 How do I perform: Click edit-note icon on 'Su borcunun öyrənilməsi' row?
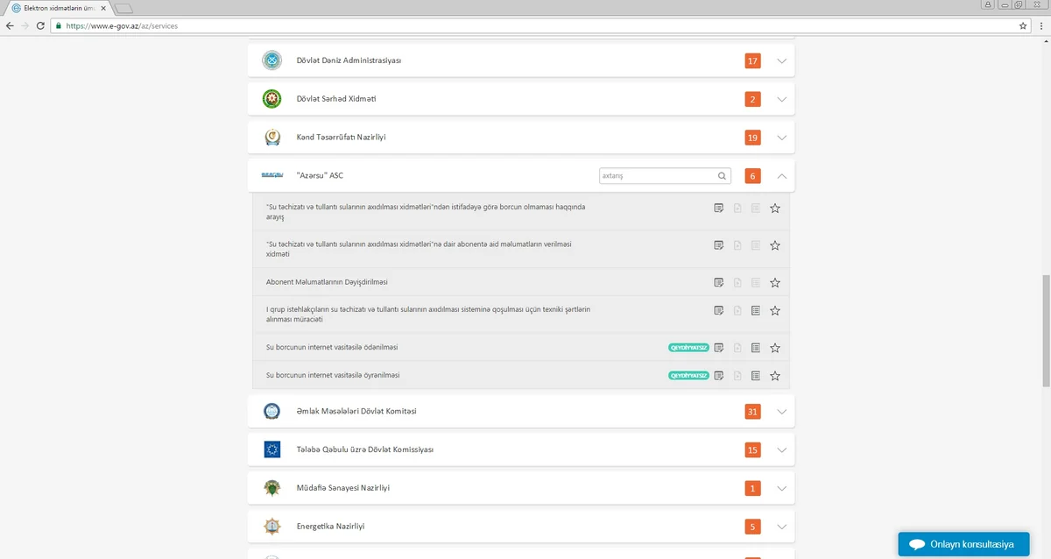718,376
